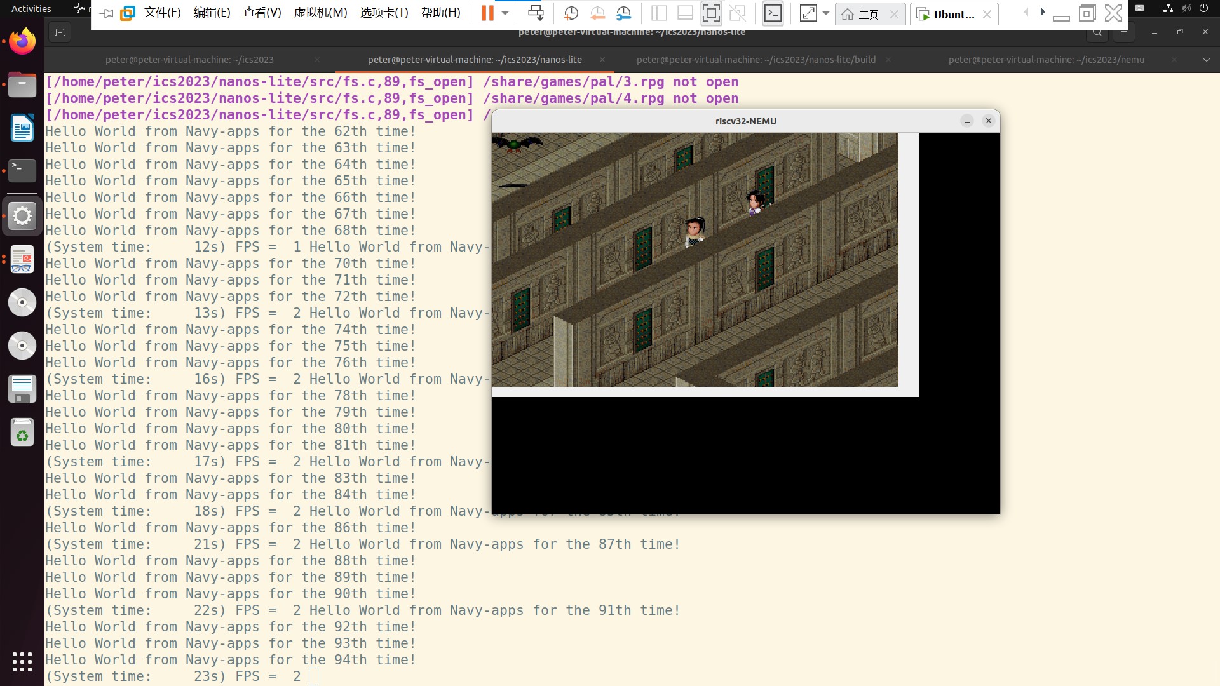This screenshot has width=1220, height=686.
Task: Revert VM to previous snapshot
Action: pos(597,13)
